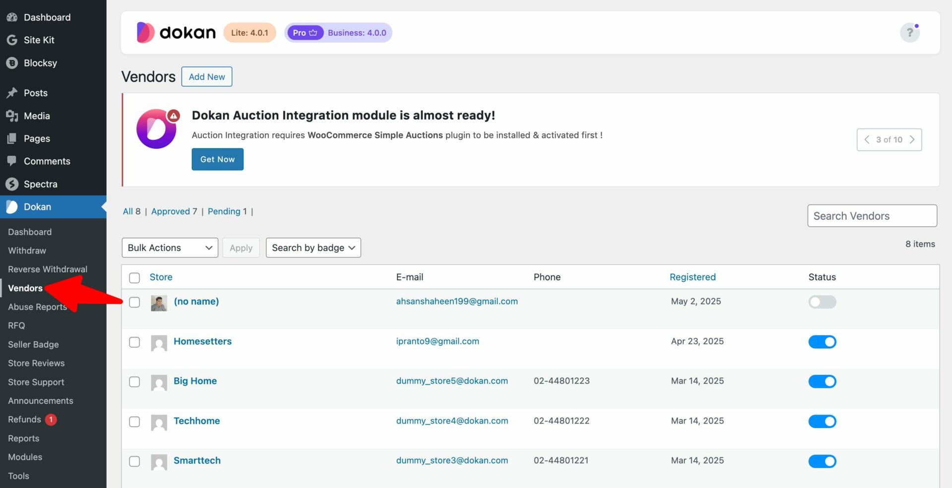Click the Add New vendor button
Image resolution: width=952 pixels, height=488 pixels.
[207, 76]
